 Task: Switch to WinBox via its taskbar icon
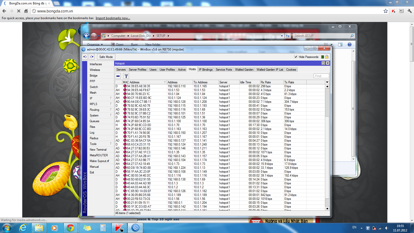coord(135,228)
